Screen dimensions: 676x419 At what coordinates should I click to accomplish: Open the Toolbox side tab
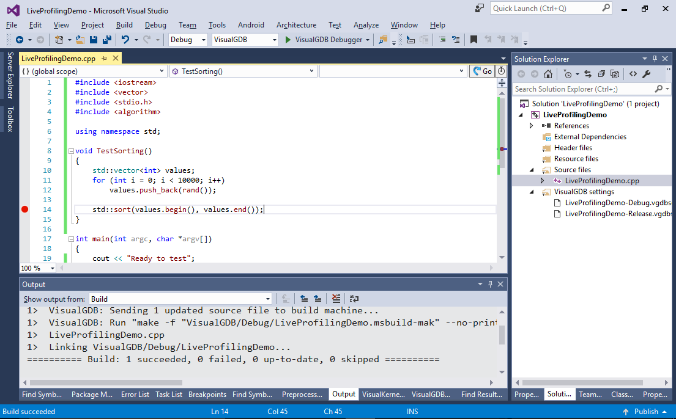(x=10, y=119)
